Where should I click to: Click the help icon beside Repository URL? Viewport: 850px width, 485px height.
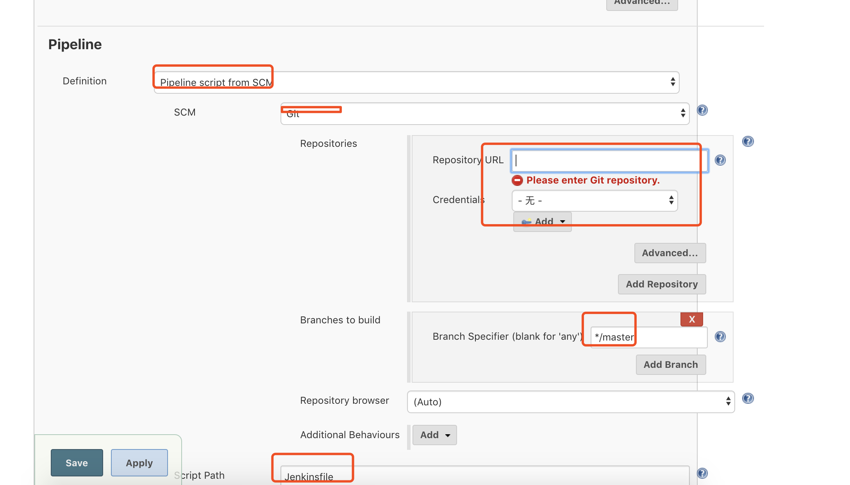coord(720,160)
